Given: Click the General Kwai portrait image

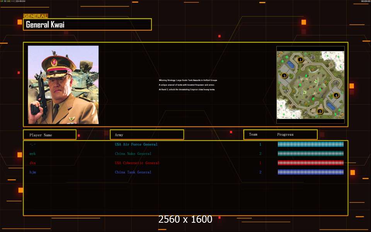Looking at the screenshot, I should 63,85.
